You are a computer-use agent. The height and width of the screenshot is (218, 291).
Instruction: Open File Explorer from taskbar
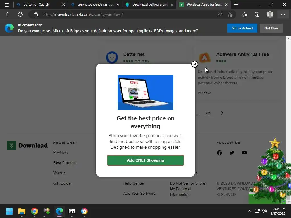tap(22, 211)
